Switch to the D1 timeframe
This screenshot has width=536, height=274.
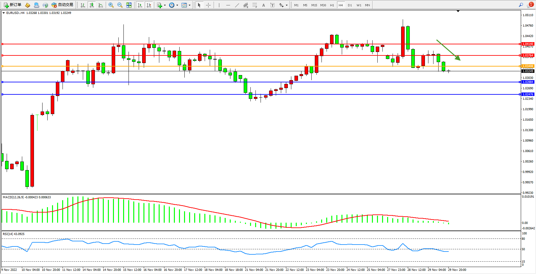pos(350,5)
